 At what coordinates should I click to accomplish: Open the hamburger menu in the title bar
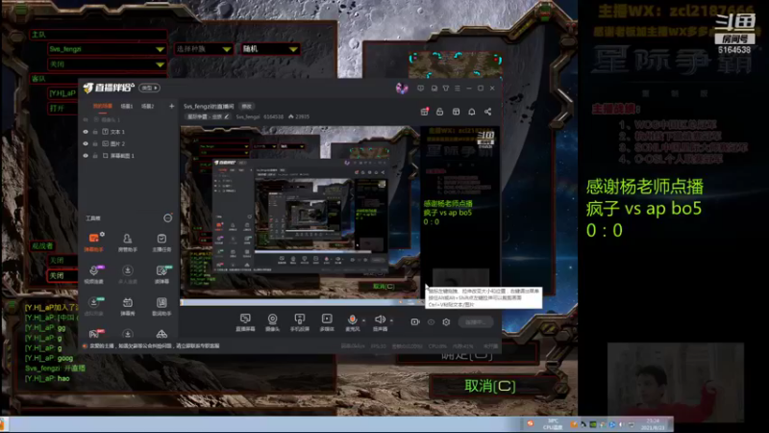458,89
